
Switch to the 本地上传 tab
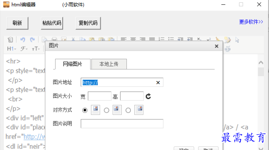coord(109,64)
